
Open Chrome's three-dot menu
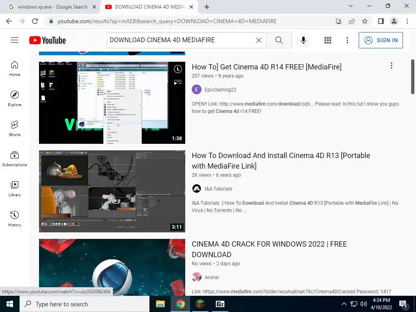pos(407,21)
